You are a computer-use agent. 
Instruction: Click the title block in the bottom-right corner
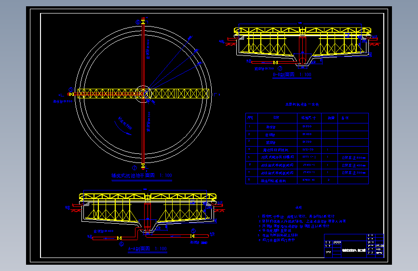[354, 246]
